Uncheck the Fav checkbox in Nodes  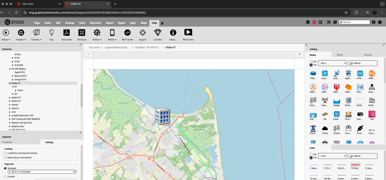(x=311, y=65)
